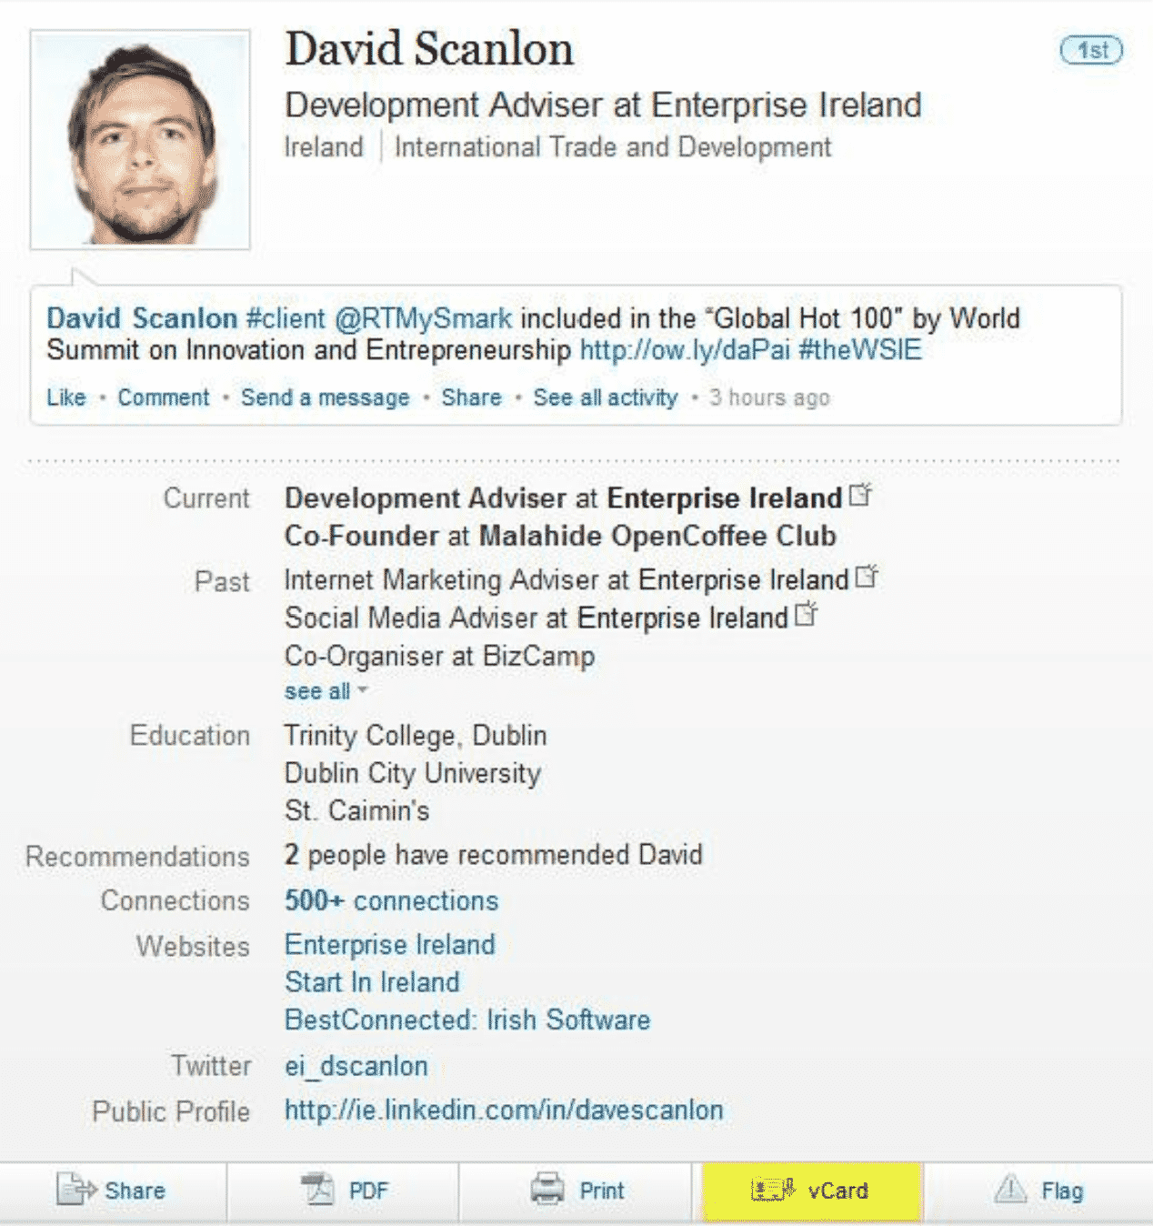Click the Flag warning triangle icon
Image resolution: width=1153 pixels, height=1226 pixels.
[1010, 1189]
